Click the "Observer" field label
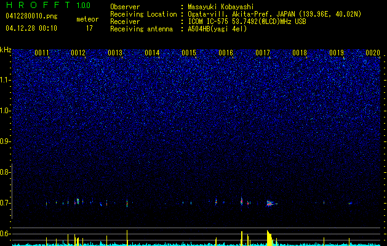The height and width of the screenshot is (246, 387). click(x=125, y=7)
